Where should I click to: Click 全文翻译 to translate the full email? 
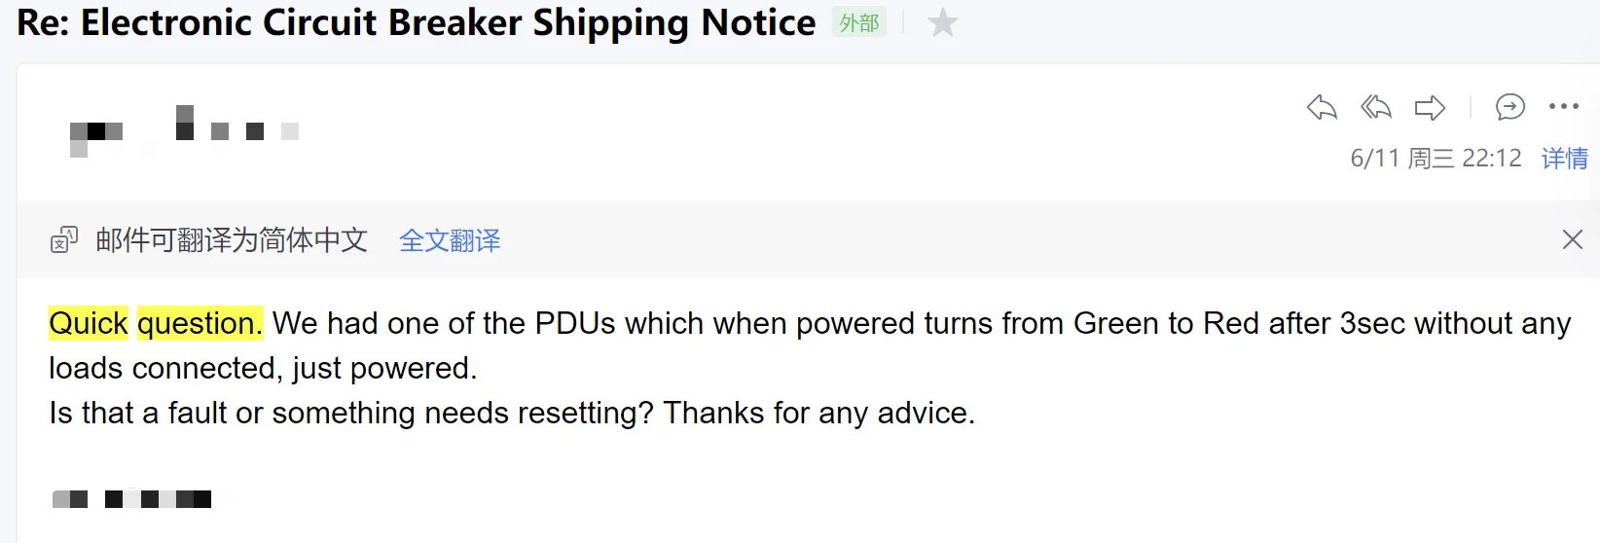tap(450, 240)
